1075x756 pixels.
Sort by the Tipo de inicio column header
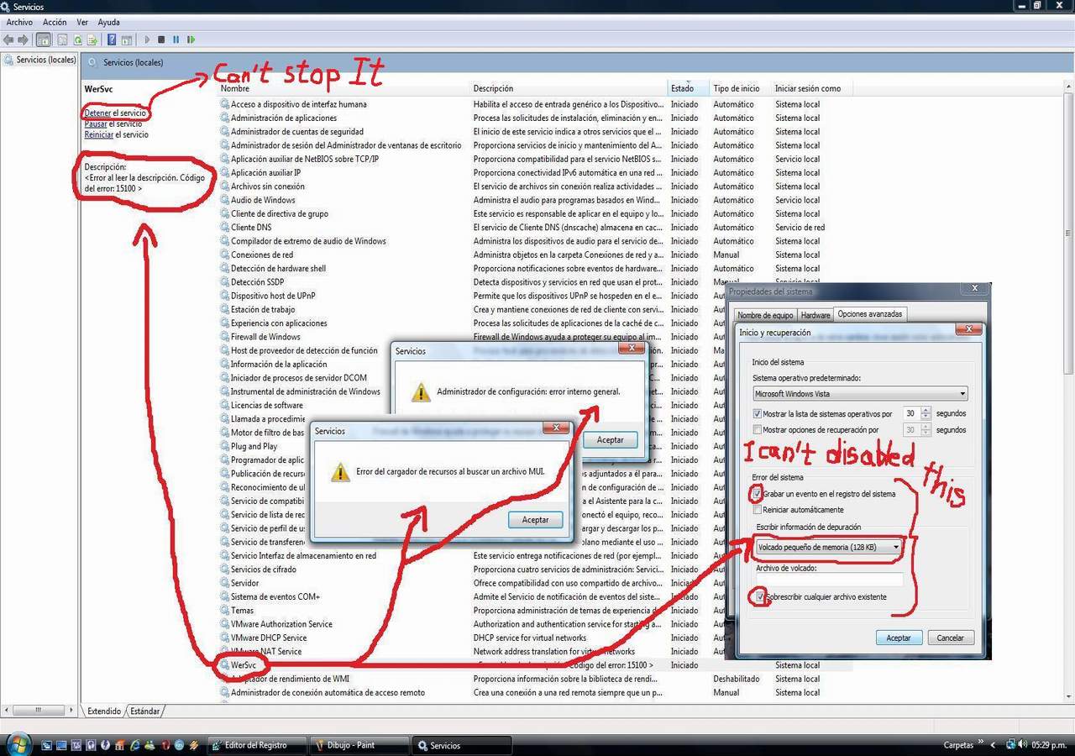(x=740, y=88)
